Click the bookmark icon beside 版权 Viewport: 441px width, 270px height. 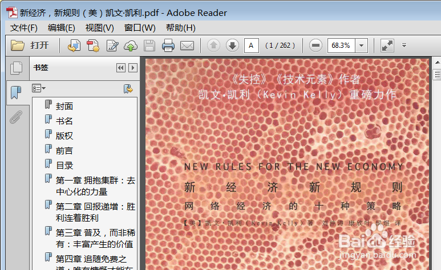pyautogui.click(x=48, y=134)
